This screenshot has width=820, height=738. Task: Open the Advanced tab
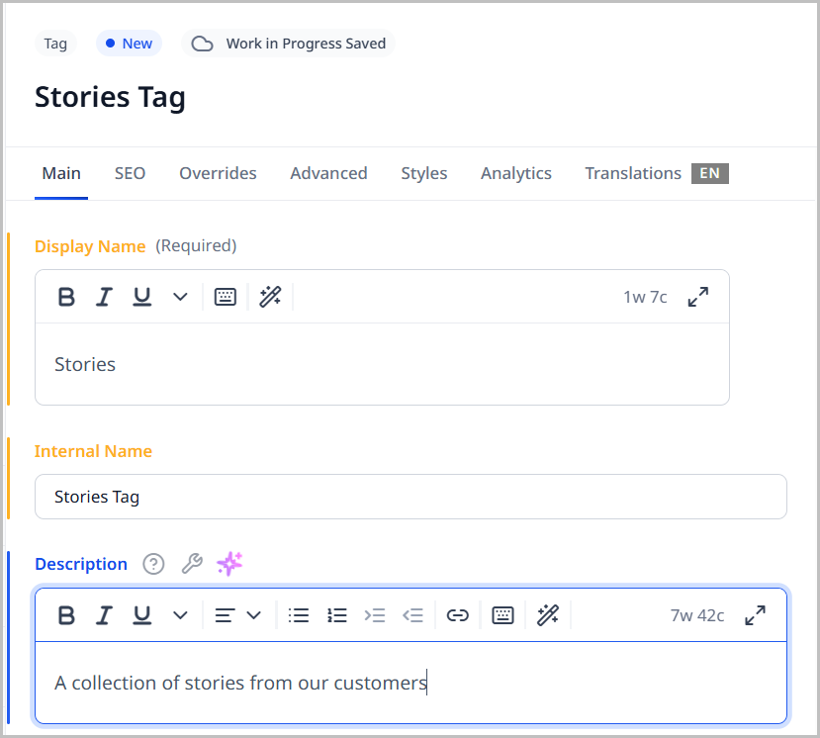[328, 173]
